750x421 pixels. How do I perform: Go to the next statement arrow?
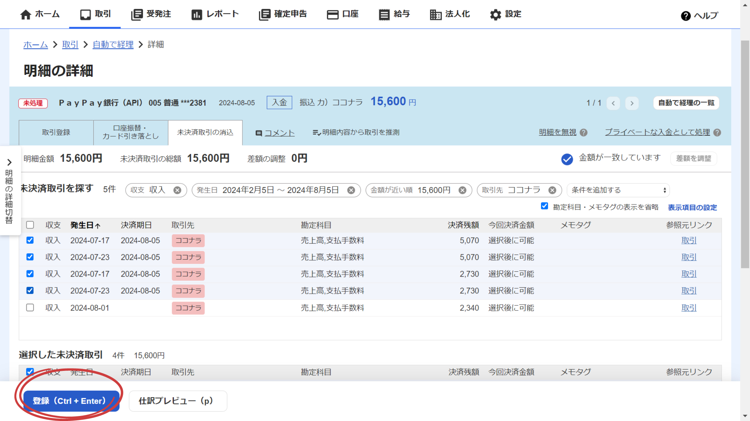pos(632,103)
